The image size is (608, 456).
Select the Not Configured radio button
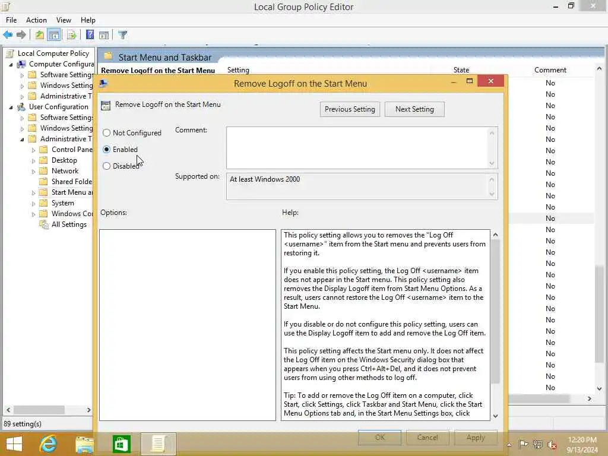(x=107, y=132)
